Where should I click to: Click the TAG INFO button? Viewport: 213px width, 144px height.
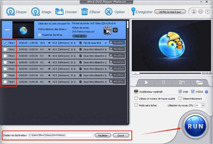point(80,36)
